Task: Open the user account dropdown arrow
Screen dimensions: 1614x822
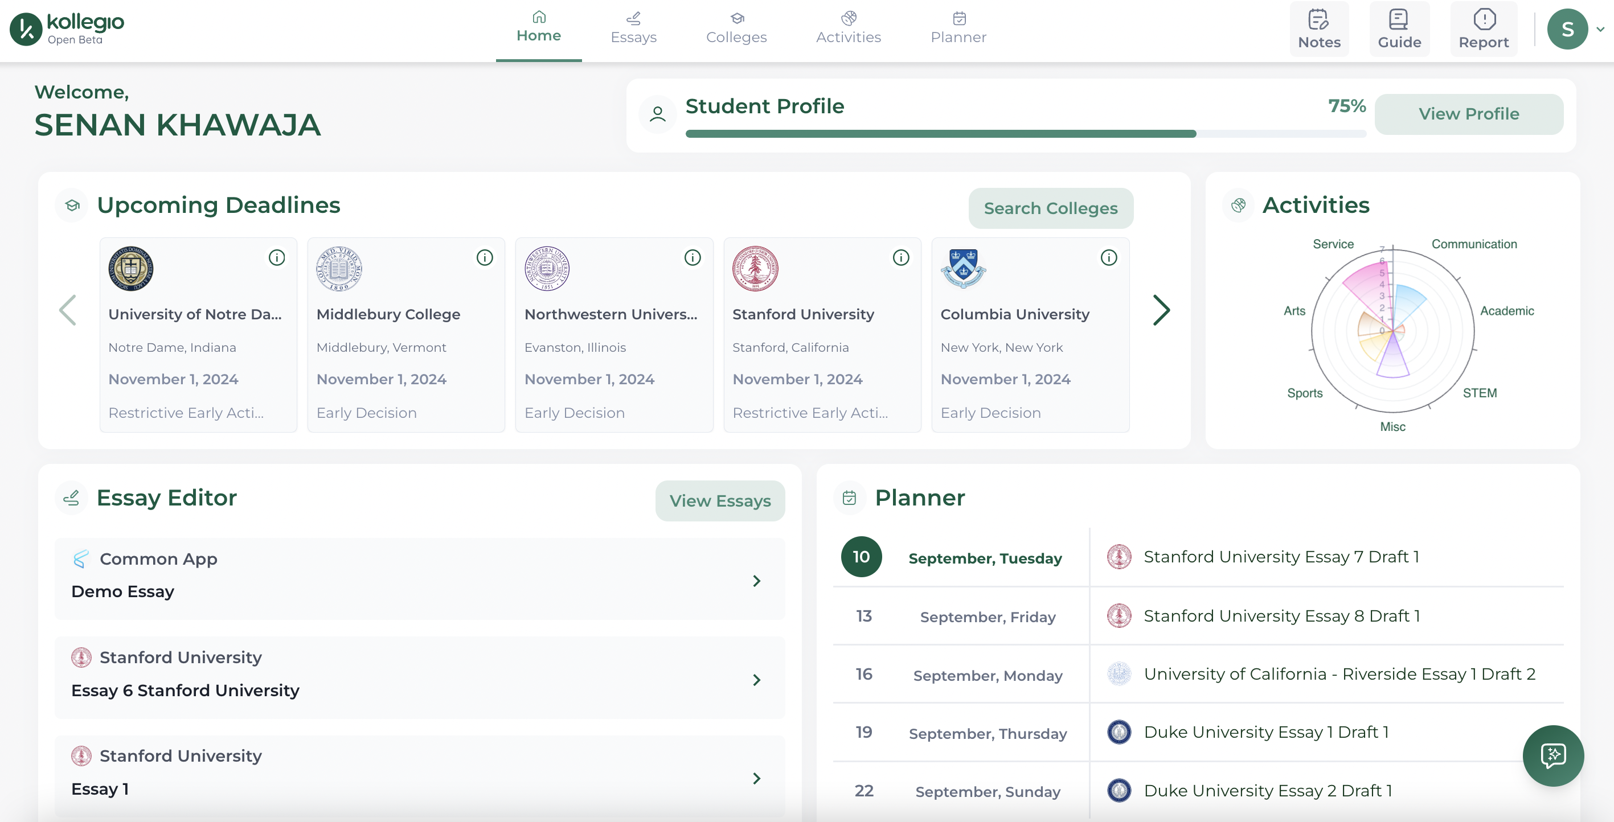Action: coord(1600,29)
